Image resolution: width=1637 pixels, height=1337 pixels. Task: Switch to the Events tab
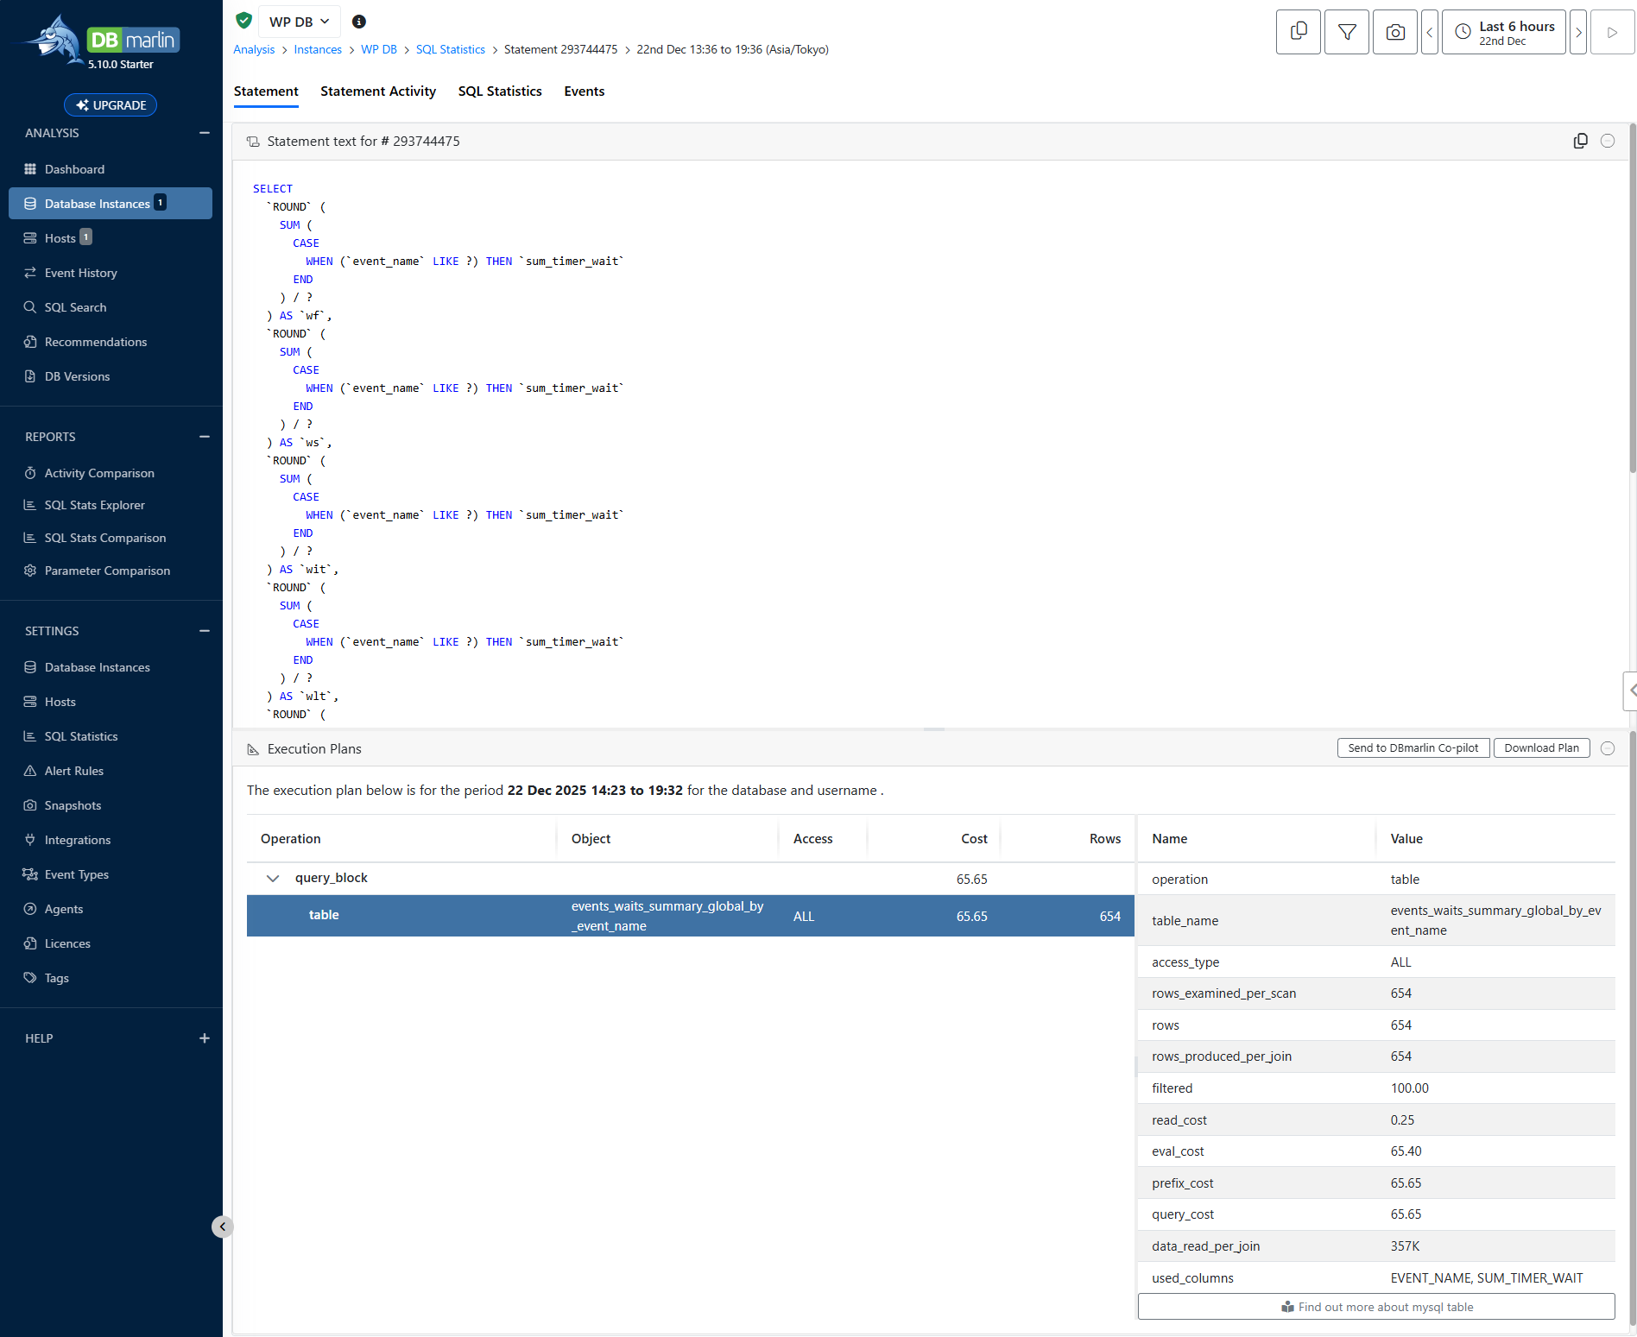pyautogui.click(x=585, y=91)
